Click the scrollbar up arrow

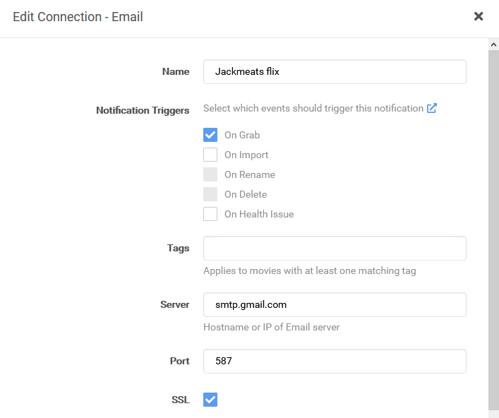tap(493, 44)
